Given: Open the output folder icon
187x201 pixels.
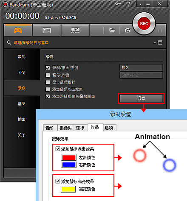Looking at the screenshot, I should (x=112, y=30).
